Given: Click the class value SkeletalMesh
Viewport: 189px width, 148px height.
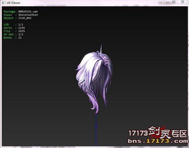Looking at the screenshot, I should [x=28, y=15].
